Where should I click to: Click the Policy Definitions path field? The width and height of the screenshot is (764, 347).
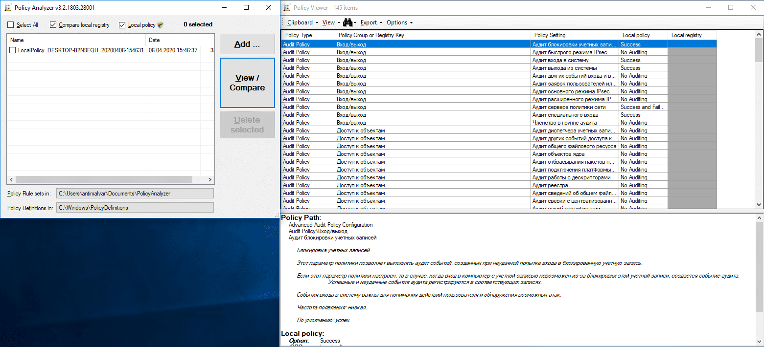pyautogui.click(x=135, y=208)
